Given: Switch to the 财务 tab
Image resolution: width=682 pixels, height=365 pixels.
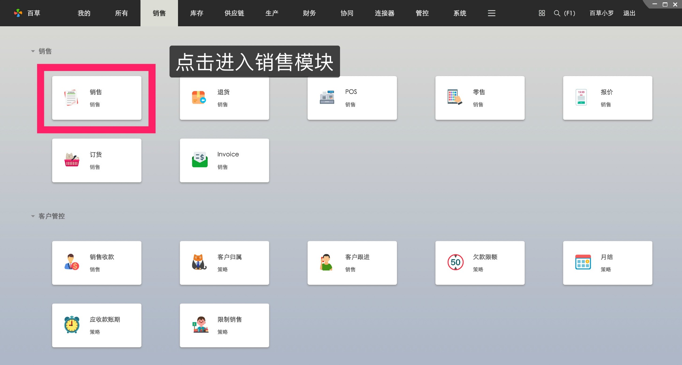Looking at the screenshot, I should click(x=309, y=13).
